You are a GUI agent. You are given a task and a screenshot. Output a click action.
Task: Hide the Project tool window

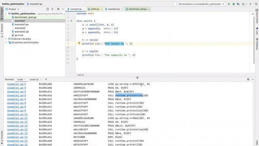pyautogui.click(x=63, y=9)
